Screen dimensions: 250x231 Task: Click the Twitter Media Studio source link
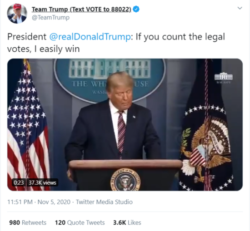104,202
